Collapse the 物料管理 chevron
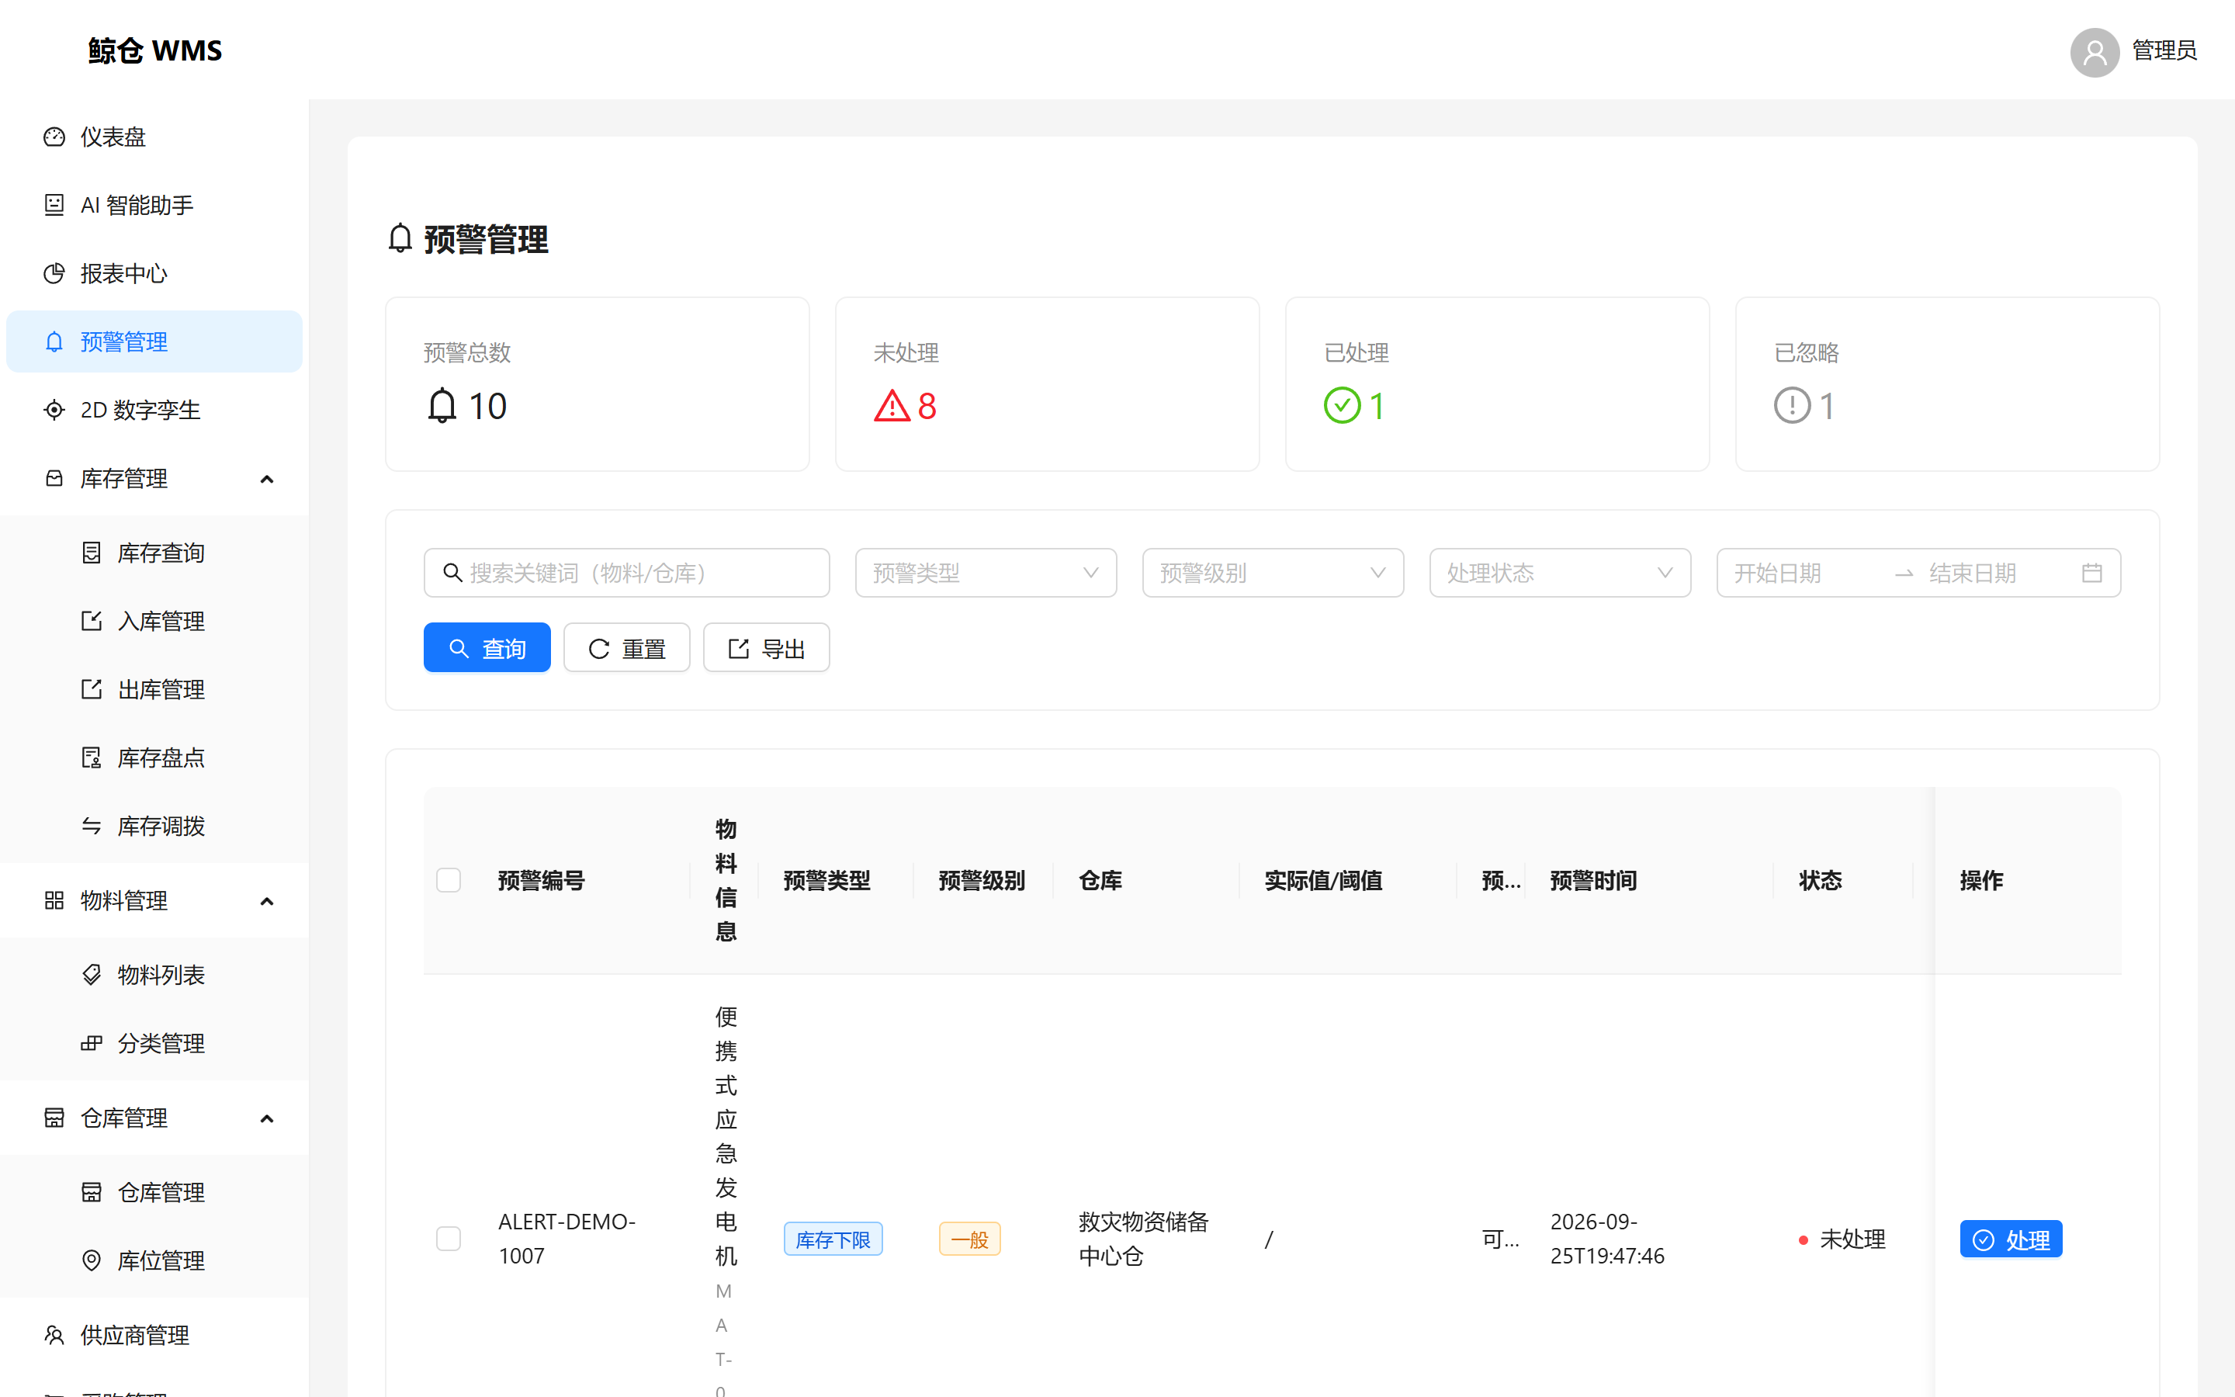 point(267,901)
